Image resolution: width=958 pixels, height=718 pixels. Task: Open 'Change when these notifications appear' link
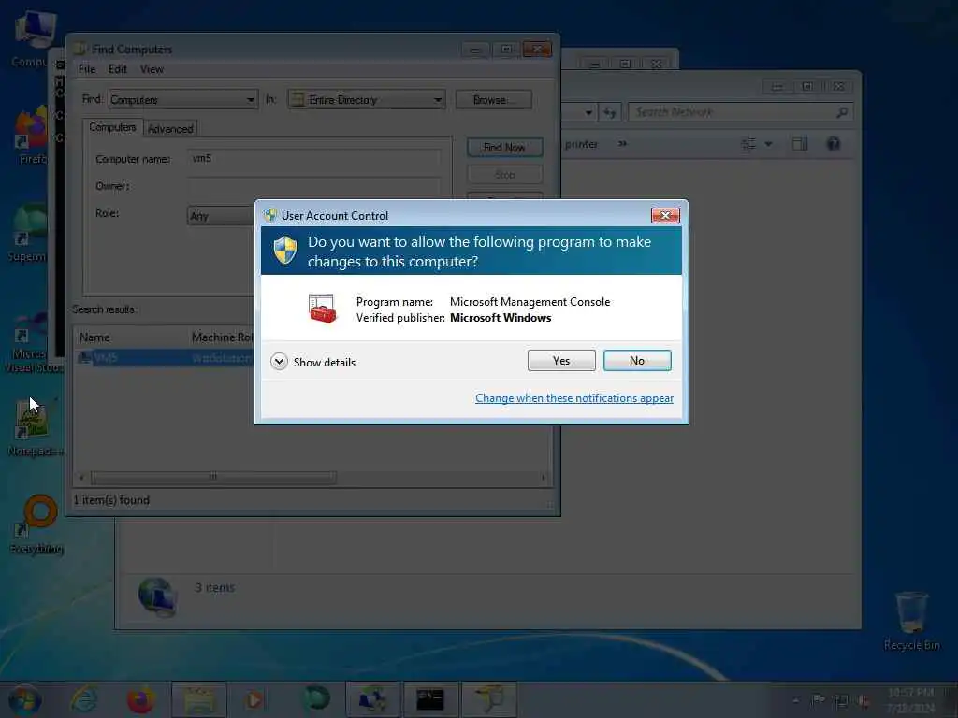coord(573,398)
